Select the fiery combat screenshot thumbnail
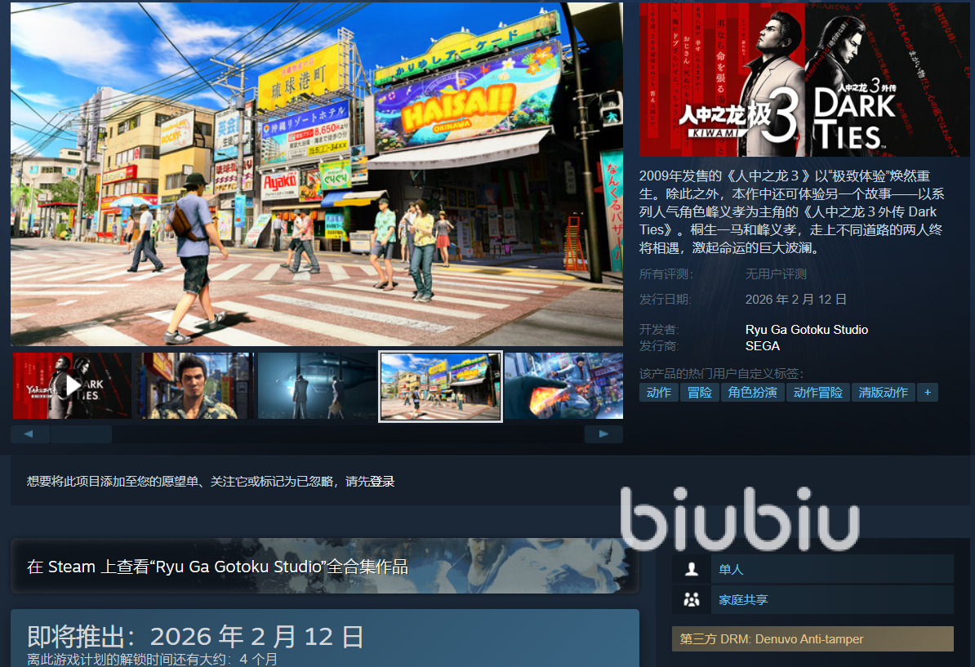 click(x=563, y=385)
